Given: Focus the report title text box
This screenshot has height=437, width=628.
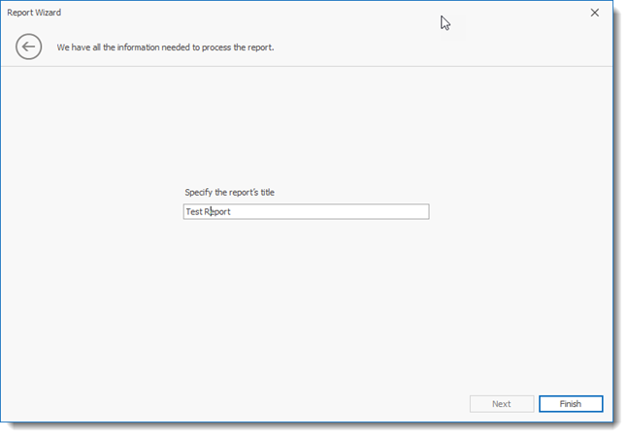Looking at the screenshot, I should (306, 211).
